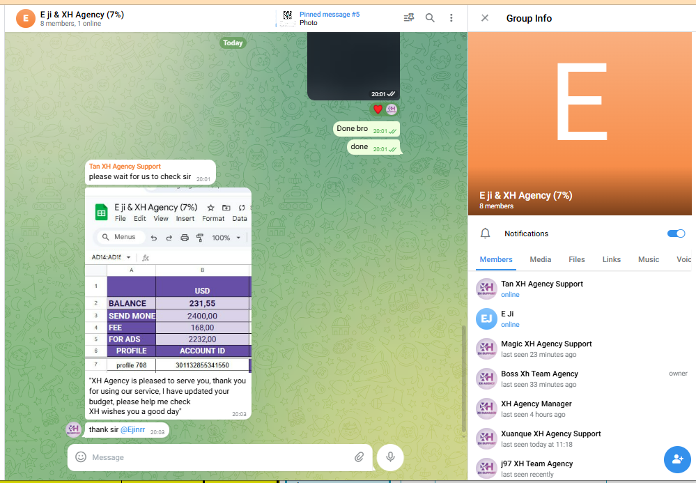696x483 pixels.
Task: Click the heart reaction on the photo
Action: pos(378,109)
